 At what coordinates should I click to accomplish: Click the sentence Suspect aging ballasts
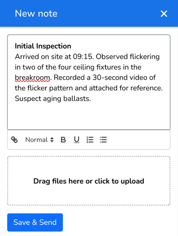[x=53, y=99]
